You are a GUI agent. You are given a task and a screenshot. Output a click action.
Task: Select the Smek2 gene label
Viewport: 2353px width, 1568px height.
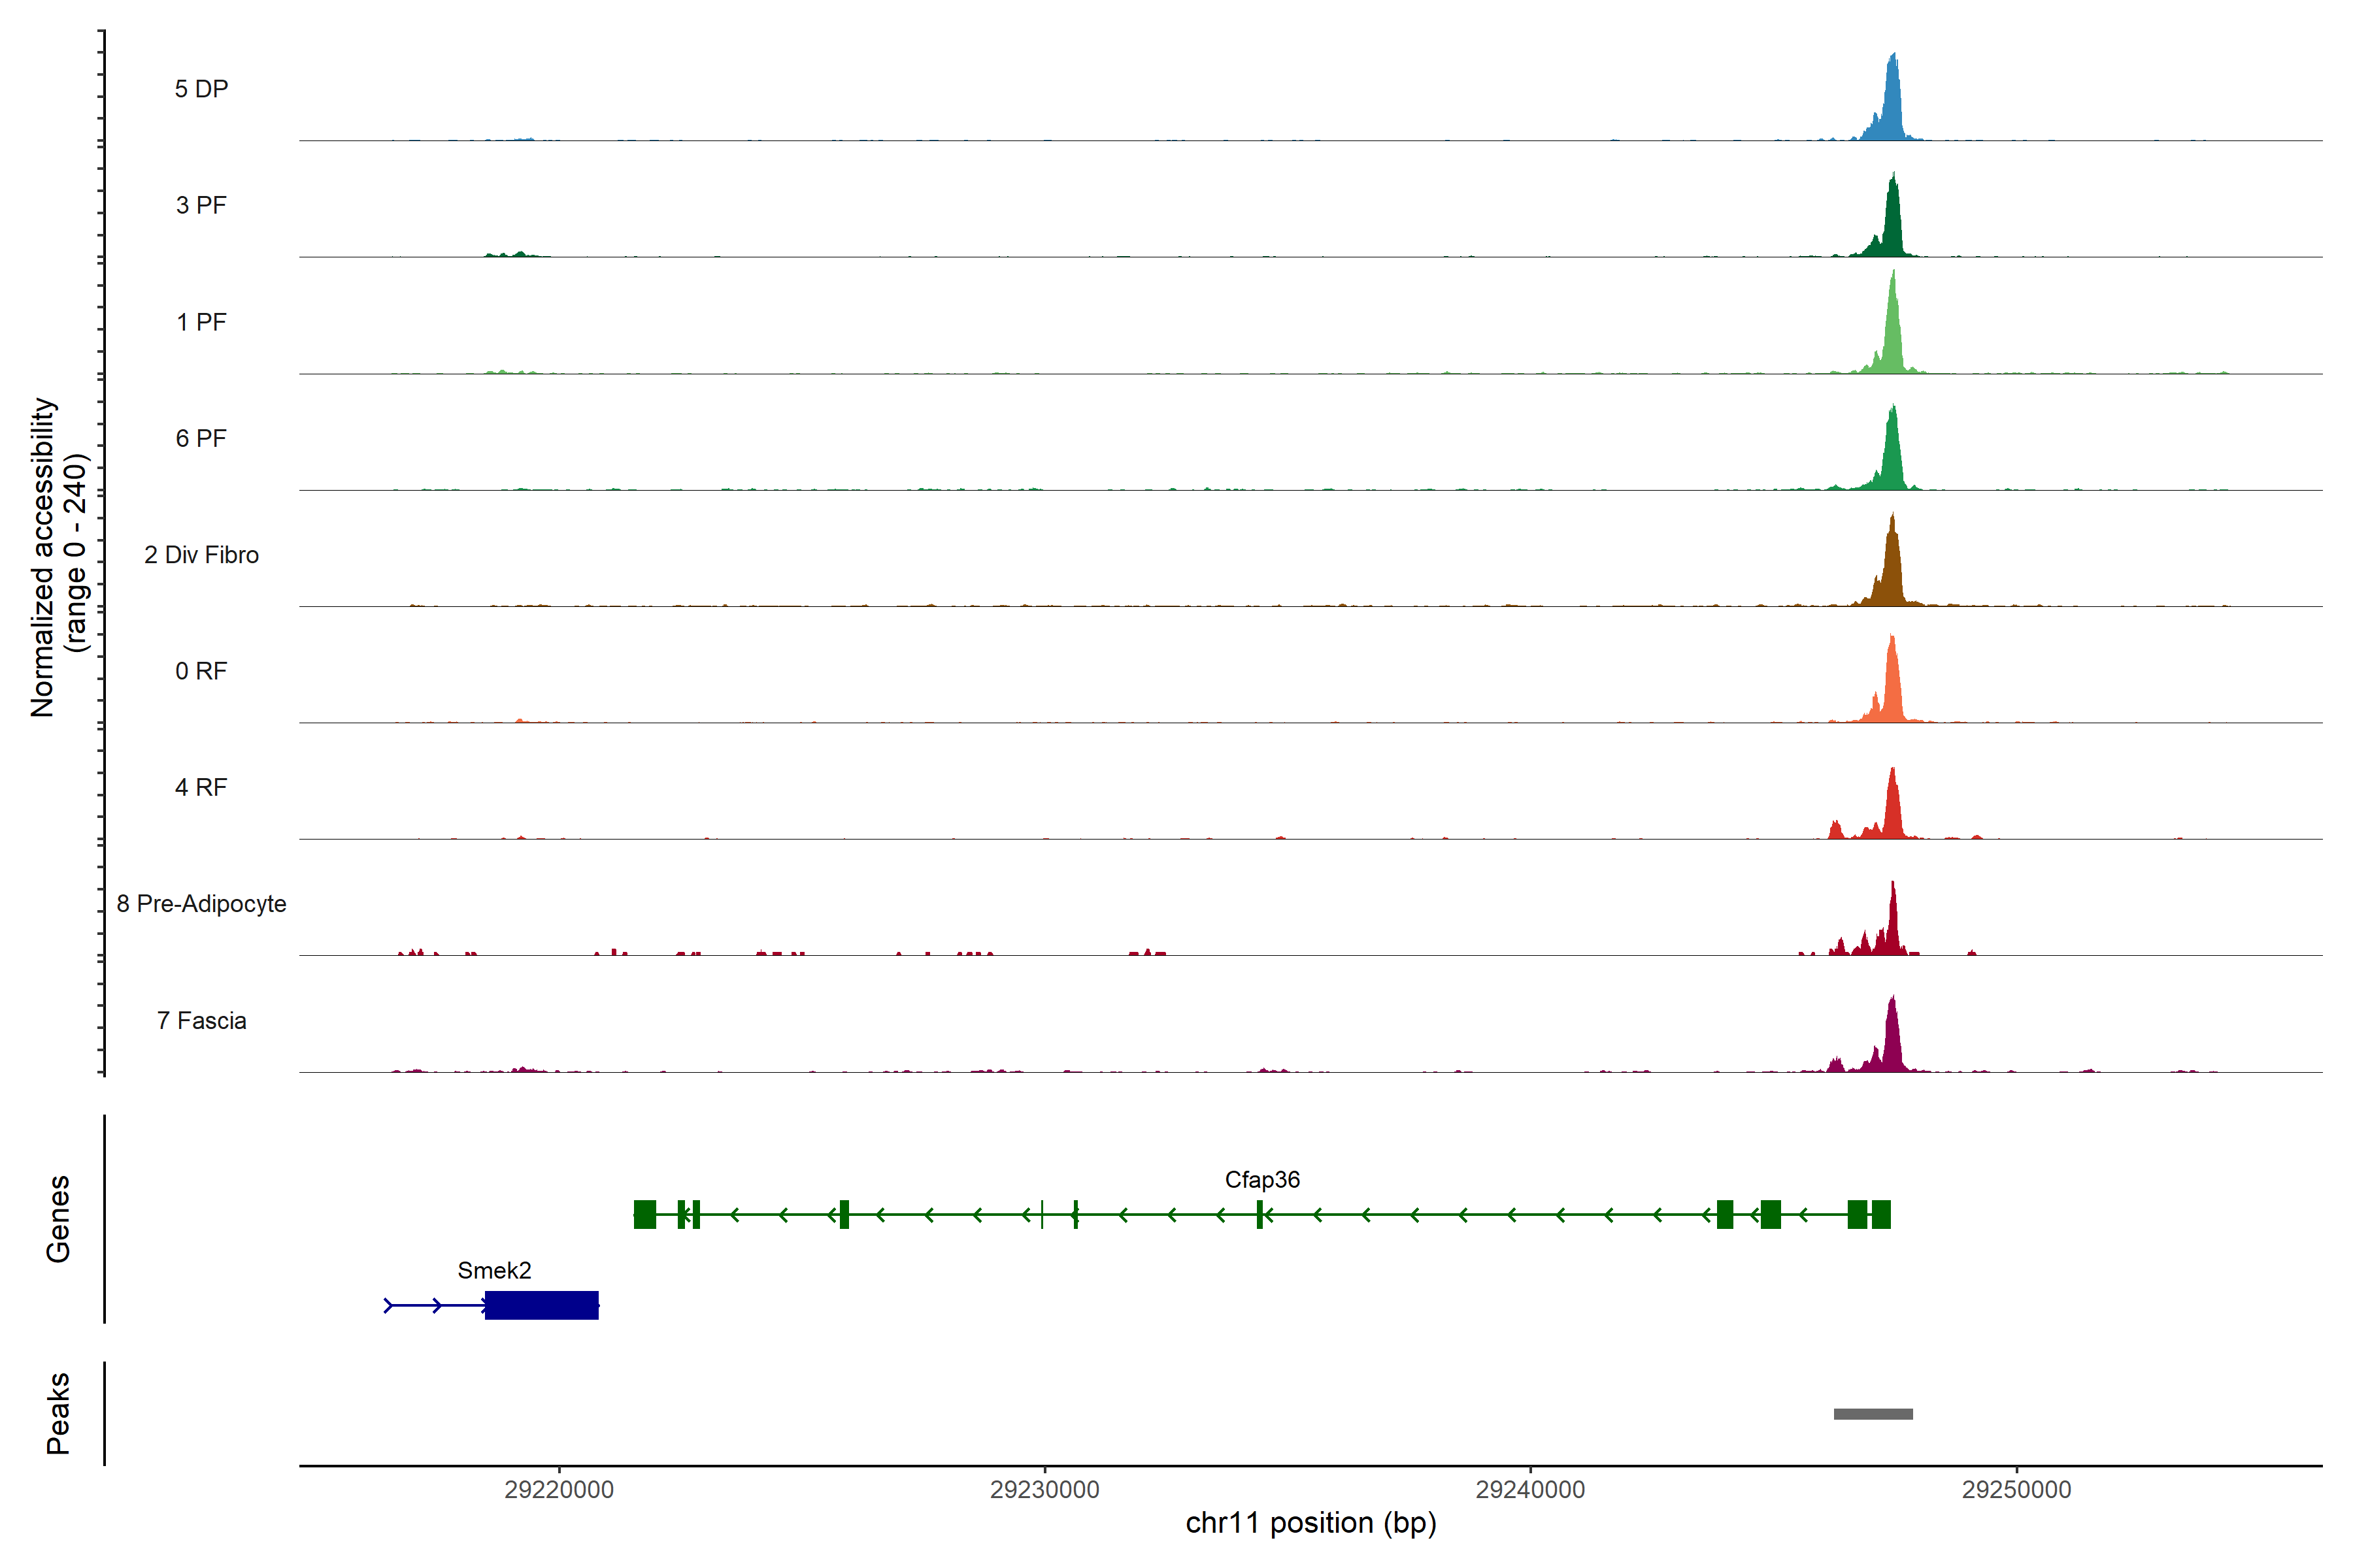(494, 1270)
